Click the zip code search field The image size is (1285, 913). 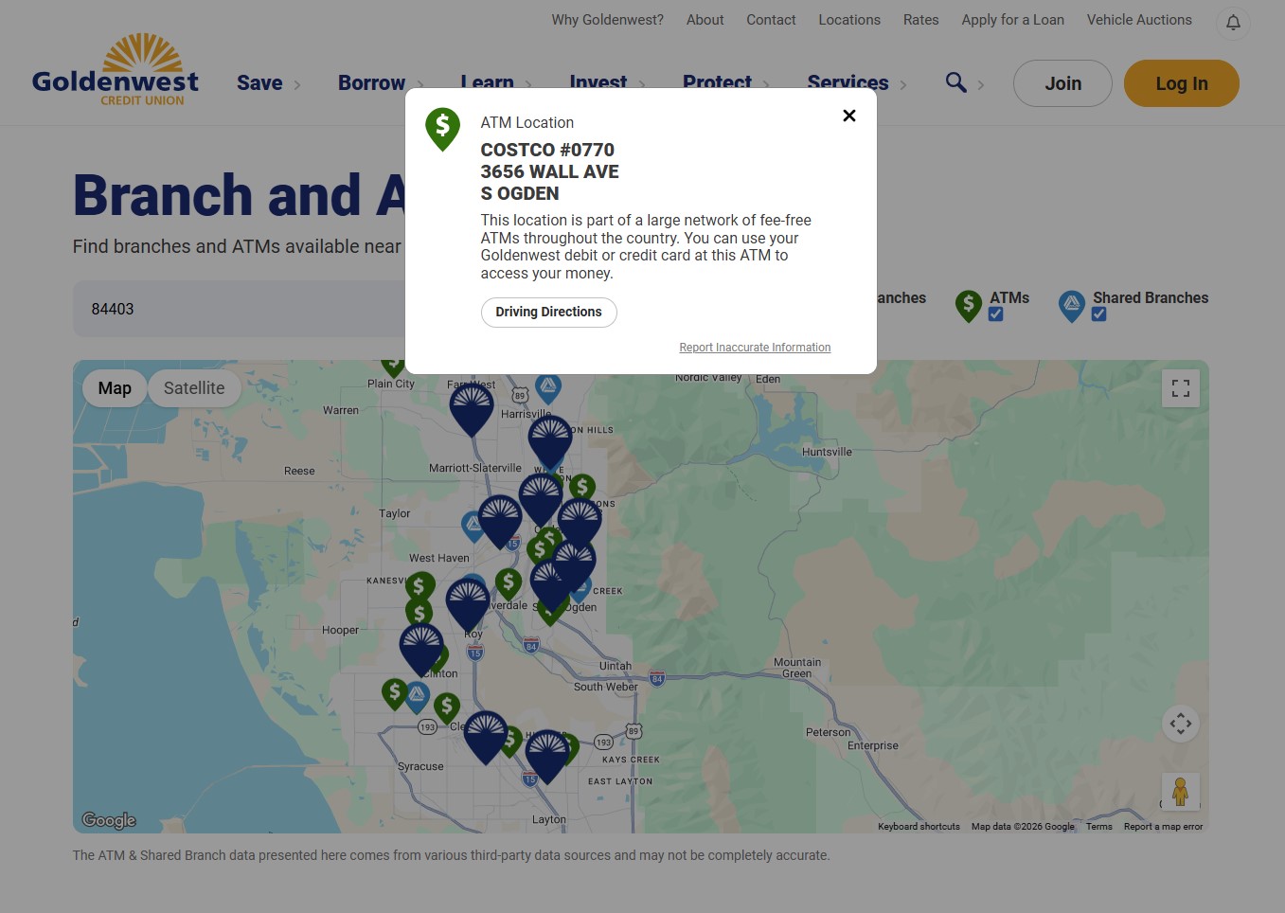237,309
